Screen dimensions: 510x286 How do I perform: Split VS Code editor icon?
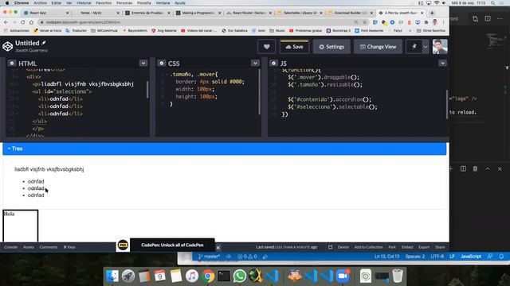tap(488, 18)
